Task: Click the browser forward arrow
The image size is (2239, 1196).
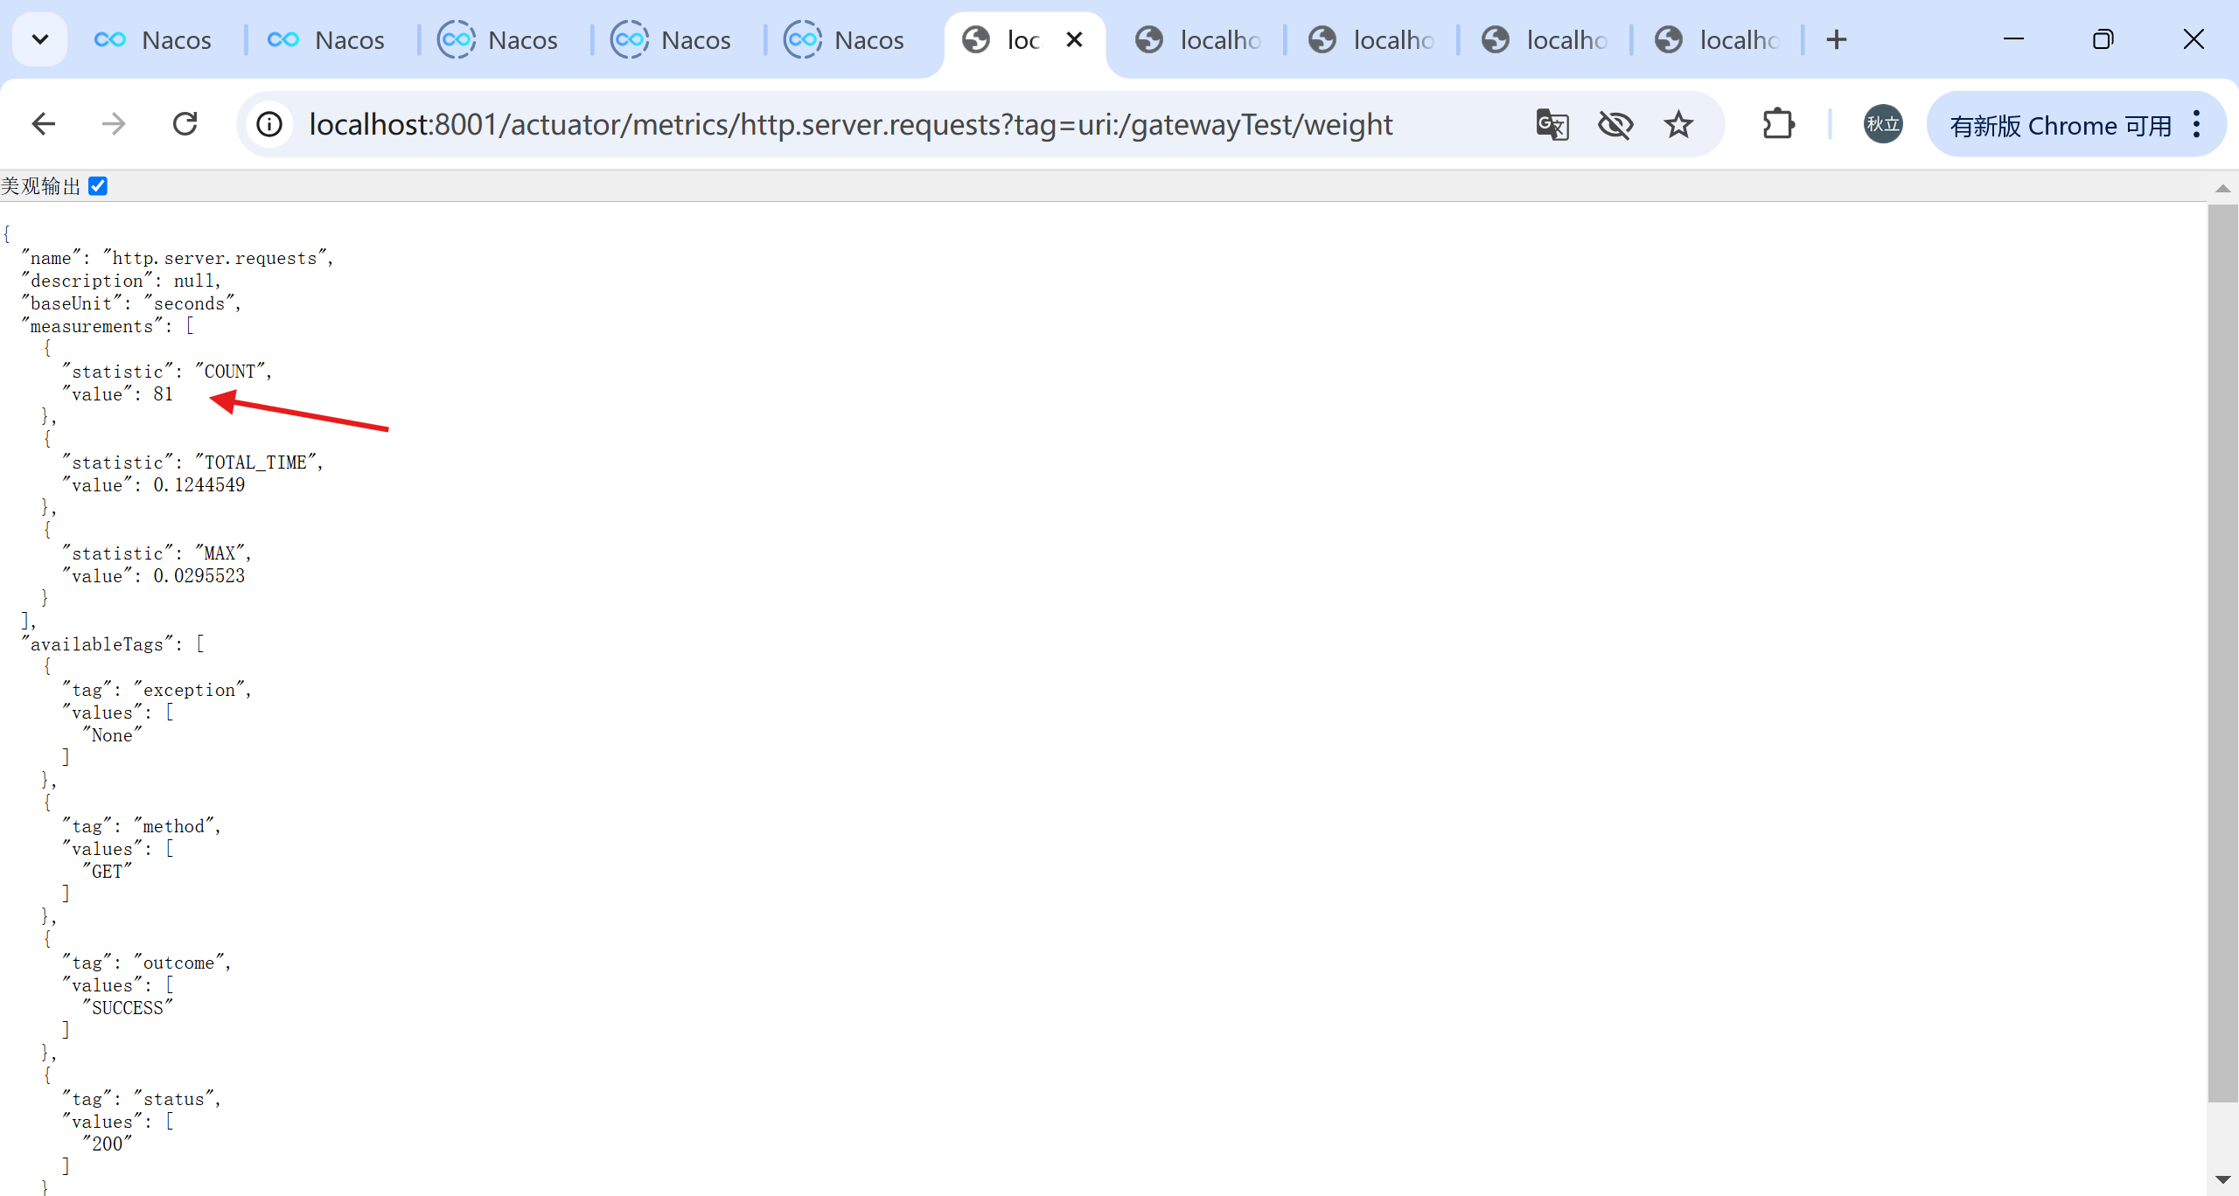Action: (114, 124)
